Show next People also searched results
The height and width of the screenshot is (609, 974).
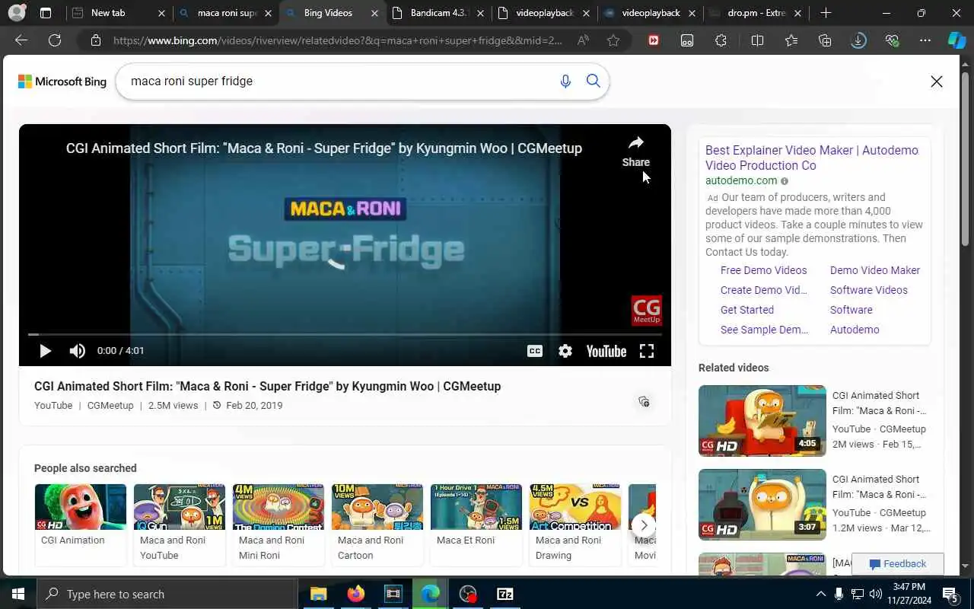coord(644,525)
